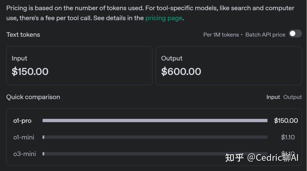Click the Per 1M tokens label
The image size is (307, 171).
tap(221, 34)
